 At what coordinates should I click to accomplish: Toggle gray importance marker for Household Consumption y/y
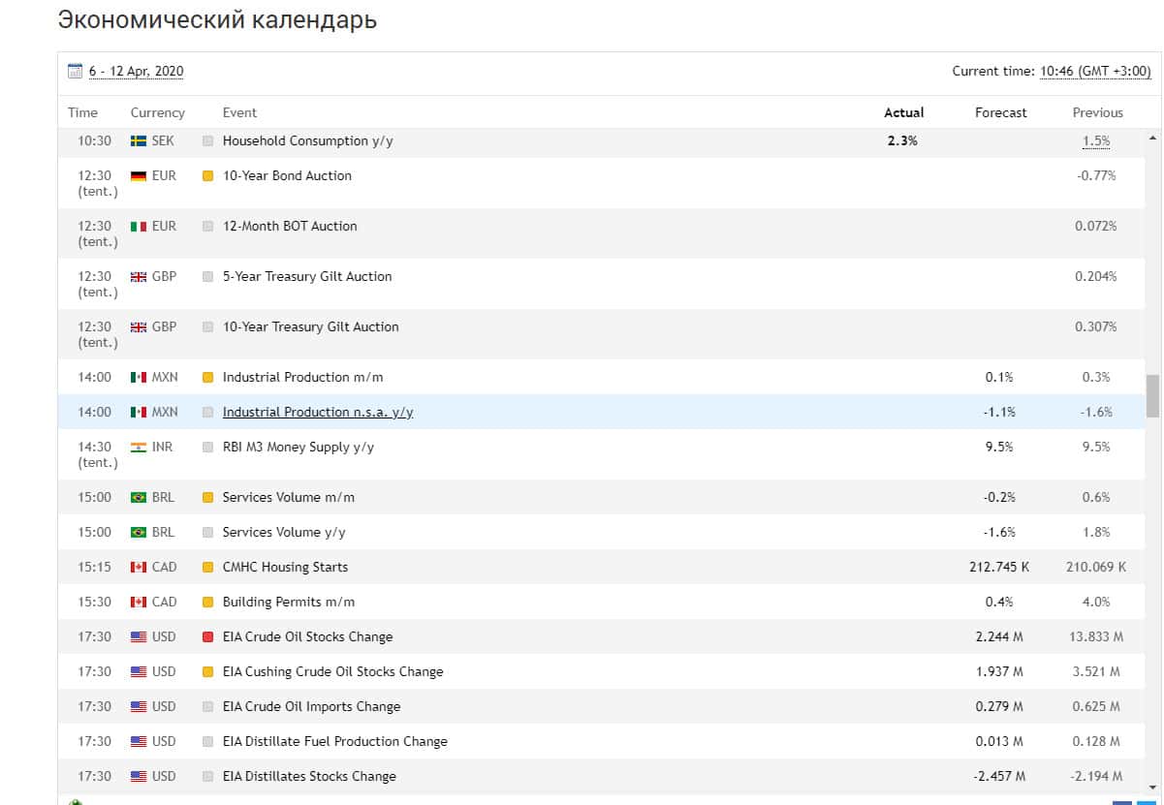(207, 141)
